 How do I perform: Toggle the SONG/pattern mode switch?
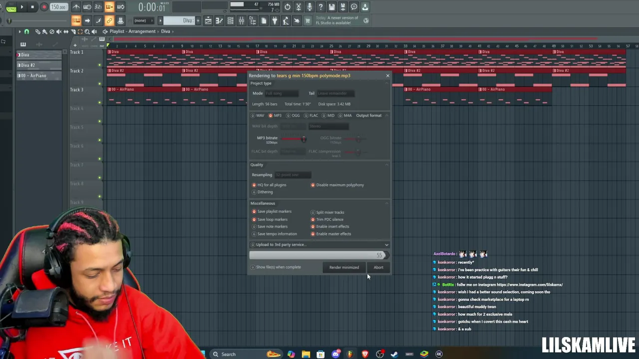pyautogui.click(x=10, y=7)
